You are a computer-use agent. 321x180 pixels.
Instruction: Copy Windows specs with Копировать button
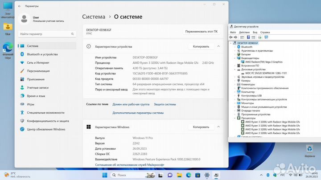click(201, 127)
